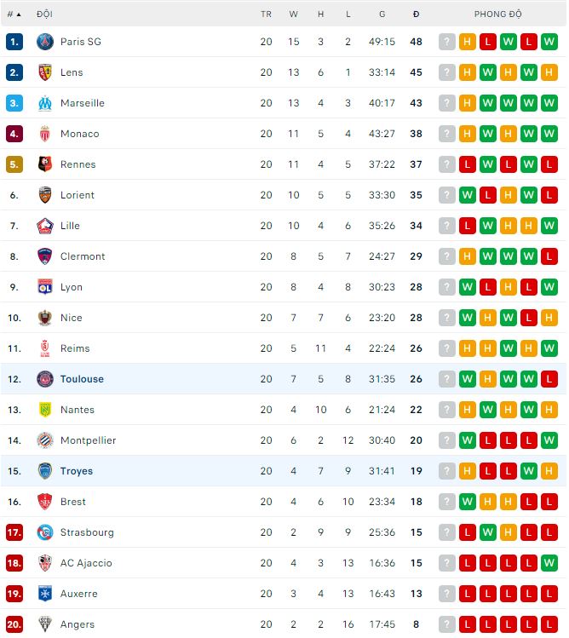Click the Nantes club crest

click(45, 410)
